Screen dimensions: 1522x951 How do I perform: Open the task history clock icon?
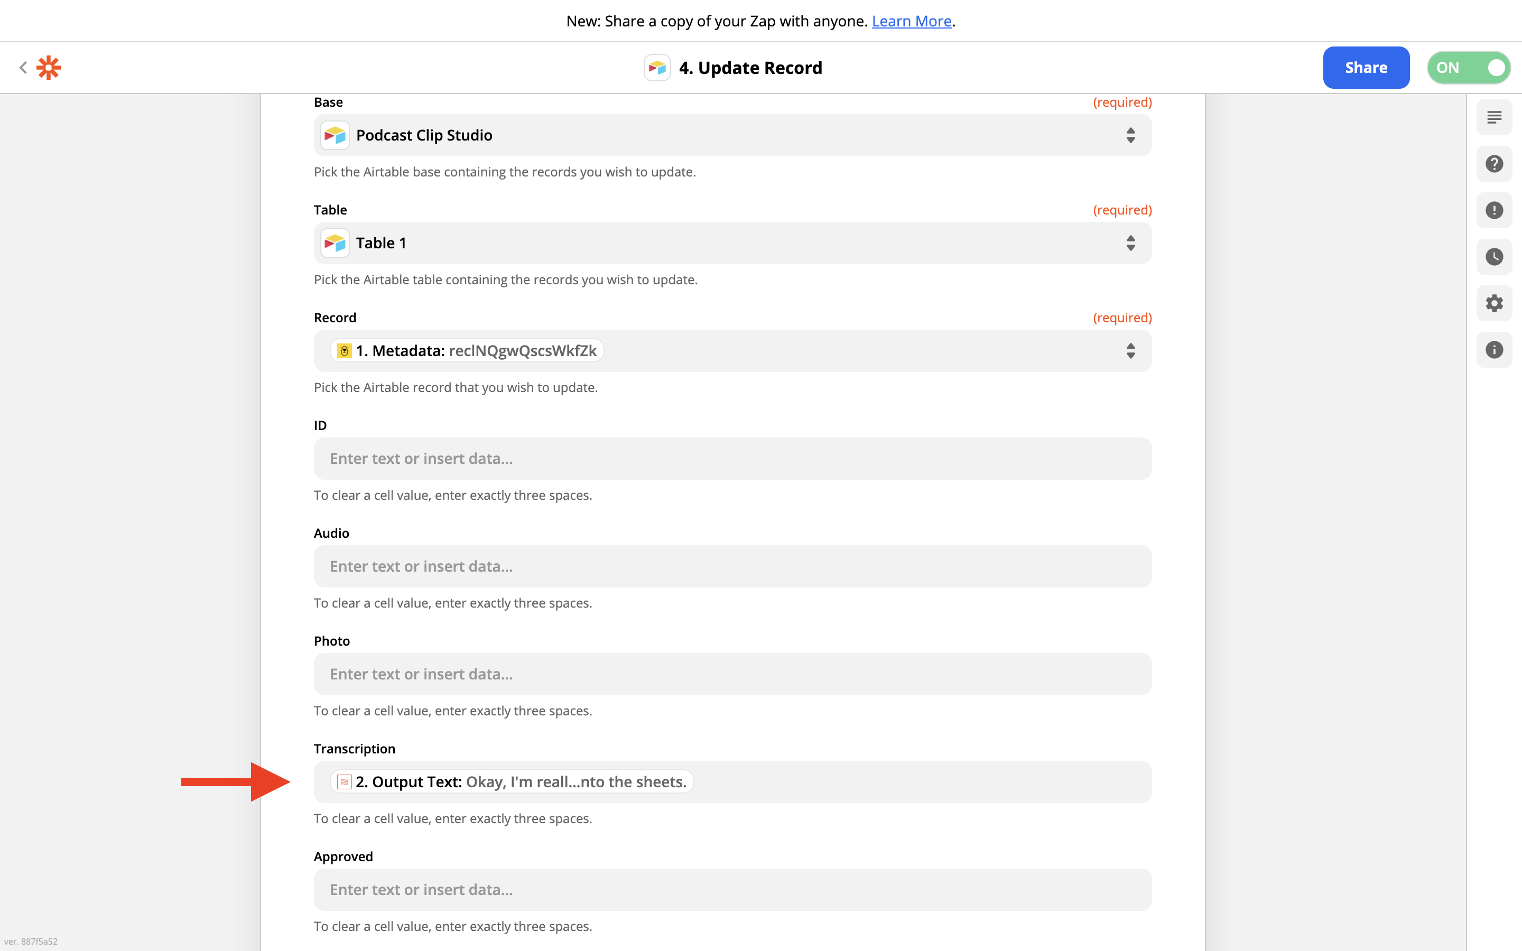(1493, 257)
